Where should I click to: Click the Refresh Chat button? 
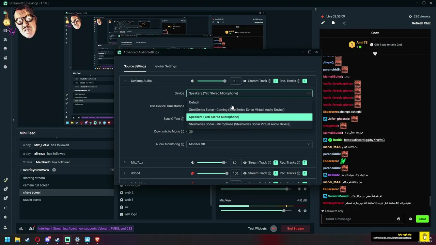tap(421, 23)
